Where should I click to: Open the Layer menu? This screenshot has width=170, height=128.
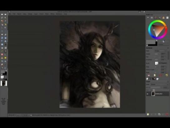coord(36,14)
